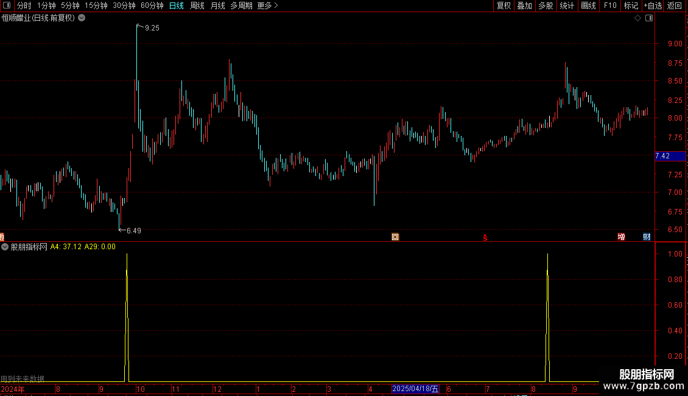Click the 2024年 label on time axis

[13, 389]
